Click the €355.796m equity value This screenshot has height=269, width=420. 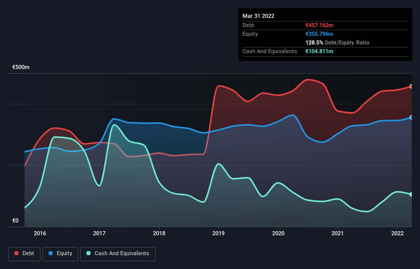click(x=319, y=34)
